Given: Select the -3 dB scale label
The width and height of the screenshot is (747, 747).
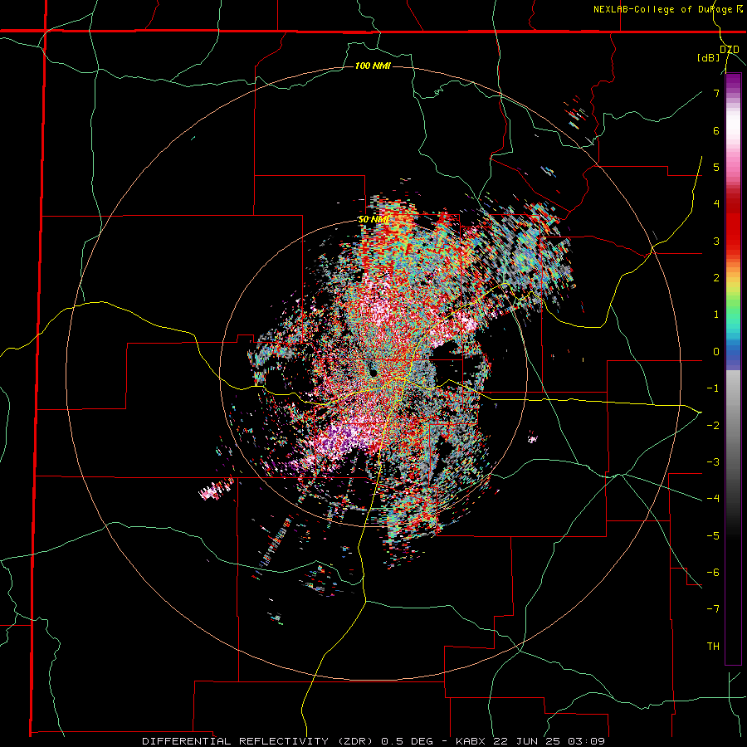Looking at the screenshot, I should click(x=713, y=461).
